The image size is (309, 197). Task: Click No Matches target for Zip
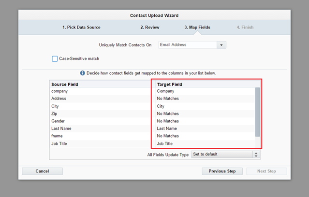click(205, 113)
